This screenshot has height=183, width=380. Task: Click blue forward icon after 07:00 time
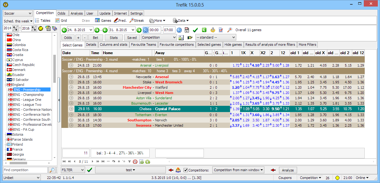[x=179, y=30]
